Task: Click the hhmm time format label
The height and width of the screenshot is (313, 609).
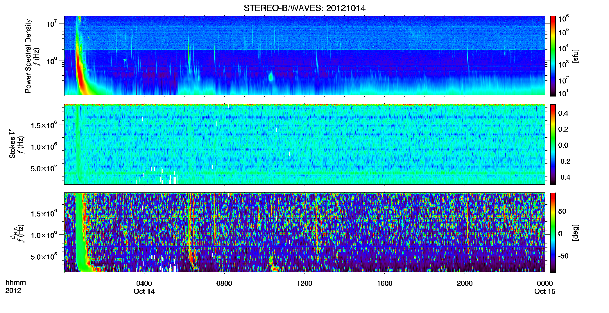Action: pos(16,283)
